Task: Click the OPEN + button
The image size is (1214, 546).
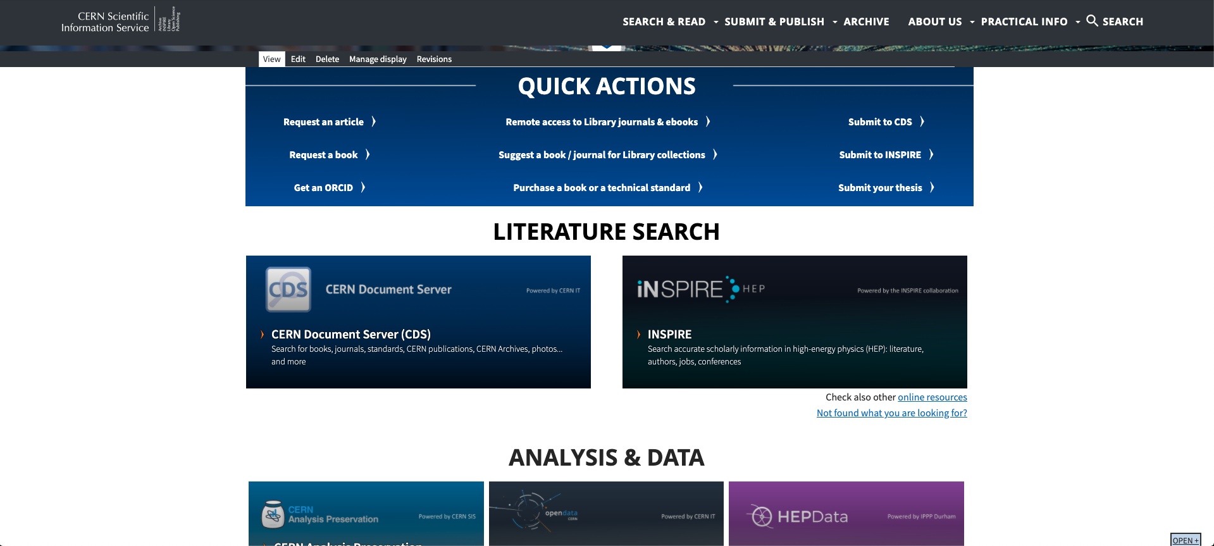Action: point(1186,540)
